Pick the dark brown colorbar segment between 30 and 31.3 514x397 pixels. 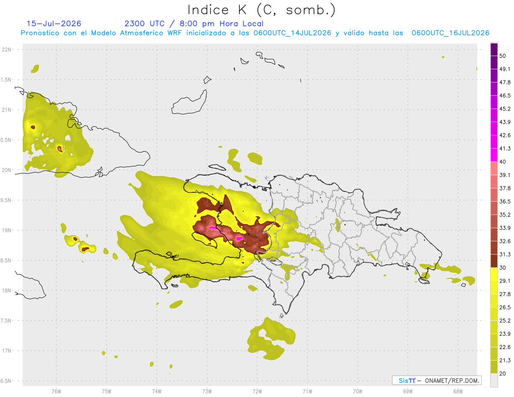[x=494, y=261]
